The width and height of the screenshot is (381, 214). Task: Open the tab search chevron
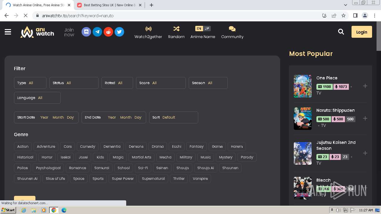pos(345,5)
